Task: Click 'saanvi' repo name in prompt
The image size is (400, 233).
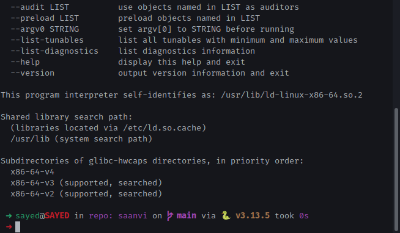Action: 133,216
